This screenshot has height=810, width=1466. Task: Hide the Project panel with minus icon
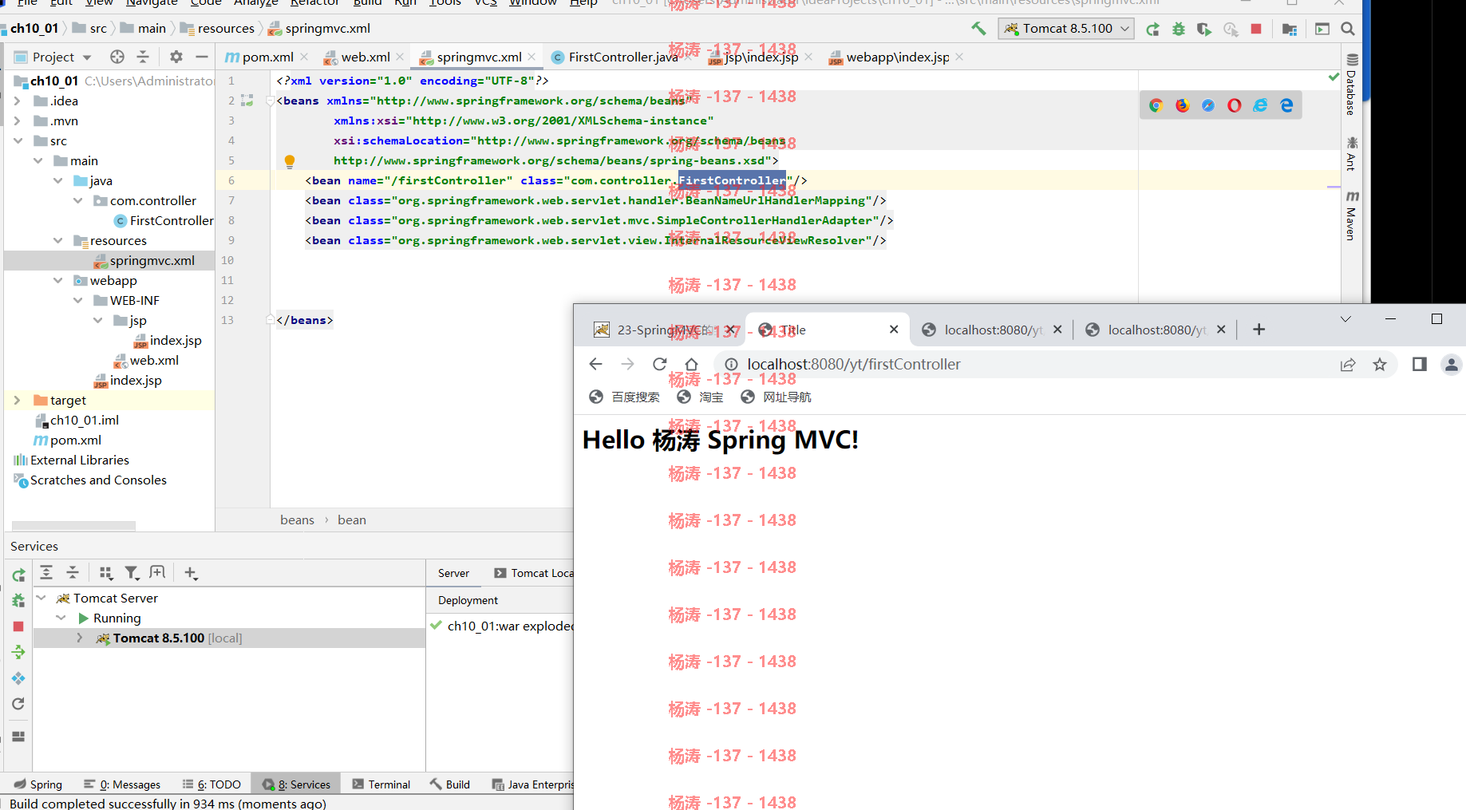(202, 57)
